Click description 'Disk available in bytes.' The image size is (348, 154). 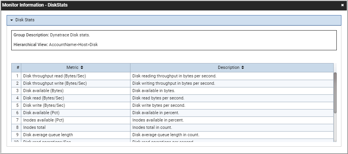(154, 91)
